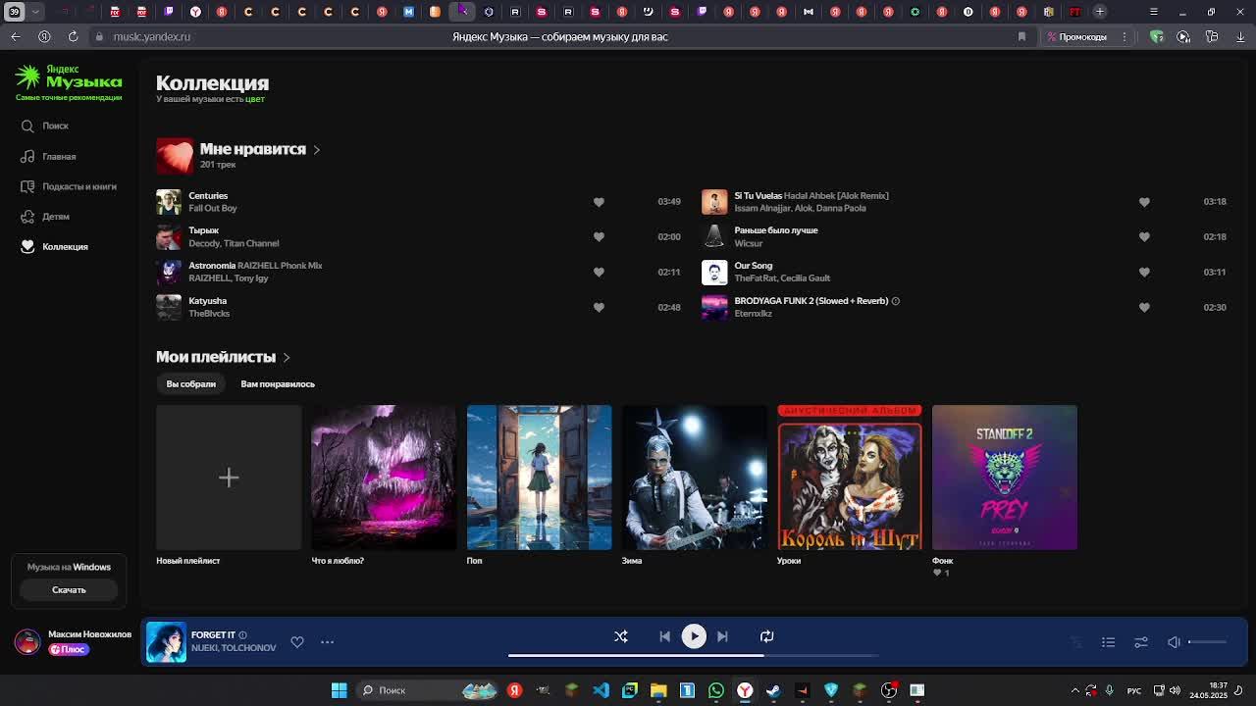The height and width of the screenshot is (706, 1256).
Task: Toggle shuffle playback
Action: tap(621, 636)
